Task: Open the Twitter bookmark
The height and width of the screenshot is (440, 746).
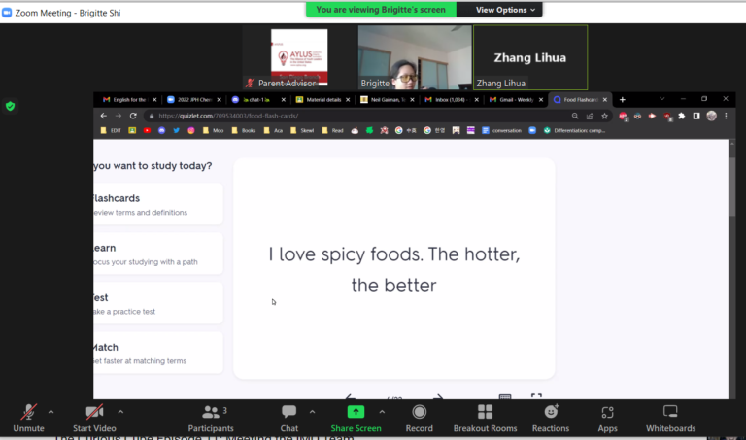Action: (177, 130)
